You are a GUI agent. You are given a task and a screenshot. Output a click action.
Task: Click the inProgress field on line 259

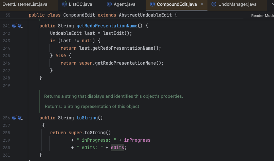[137, 140]
